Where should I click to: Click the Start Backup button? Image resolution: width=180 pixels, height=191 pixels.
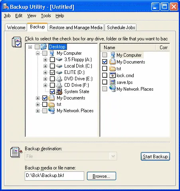click(155, 157)
